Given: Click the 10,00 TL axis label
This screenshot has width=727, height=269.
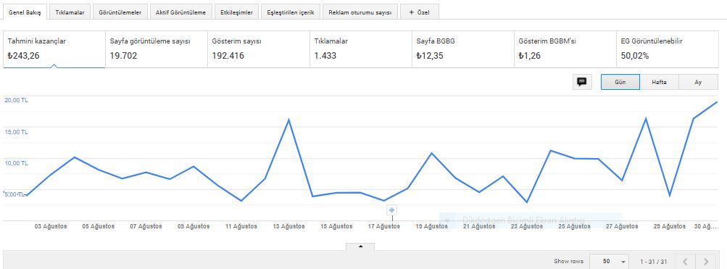Looking at the screenshot, I should coord(16,163).
